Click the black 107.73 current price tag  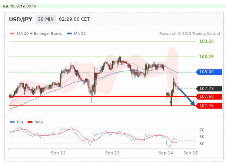click(x=209, y=88)
